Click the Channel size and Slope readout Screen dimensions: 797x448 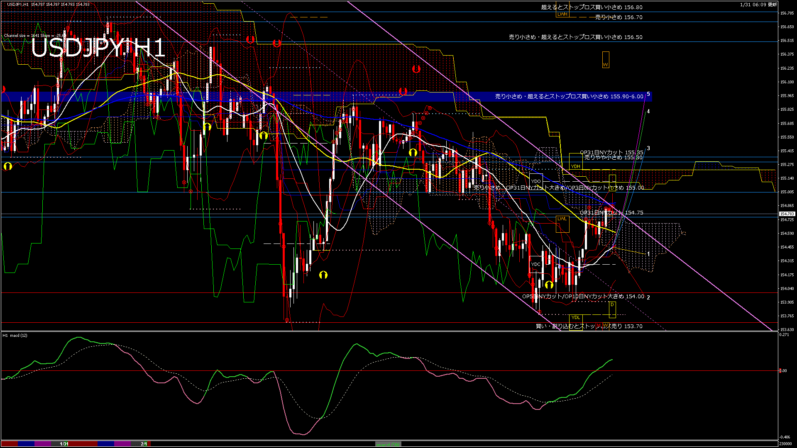[x=34, y=35]
